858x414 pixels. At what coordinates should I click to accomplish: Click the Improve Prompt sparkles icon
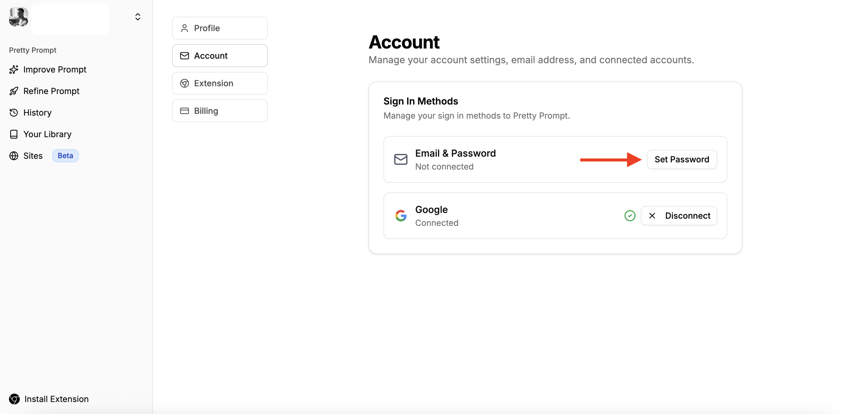[14, 69]
